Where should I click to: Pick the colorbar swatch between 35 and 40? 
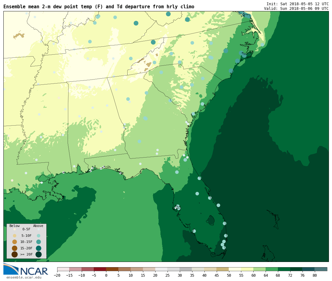pos(198,269)
